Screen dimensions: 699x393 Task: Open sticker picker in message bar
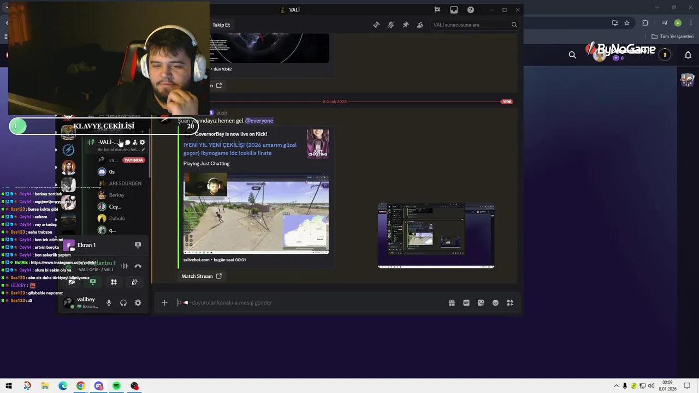click(x=481, y=302)
